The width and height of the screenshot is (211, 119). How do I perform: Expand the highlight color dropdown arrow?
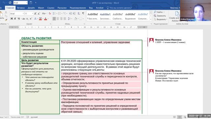[43, 19]
